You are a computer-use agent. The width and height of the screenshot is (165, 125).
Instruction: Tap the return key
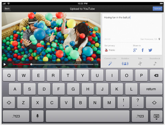pyautogui.click(x=151, y=89)
